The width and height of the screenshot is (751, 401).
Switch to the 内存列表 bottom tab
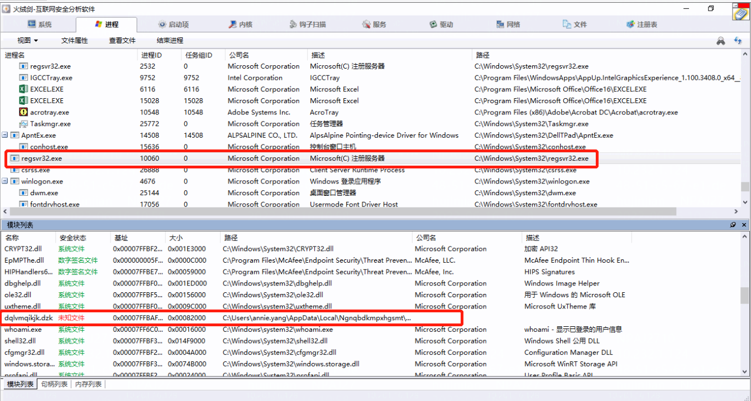[x=88, y=384]
